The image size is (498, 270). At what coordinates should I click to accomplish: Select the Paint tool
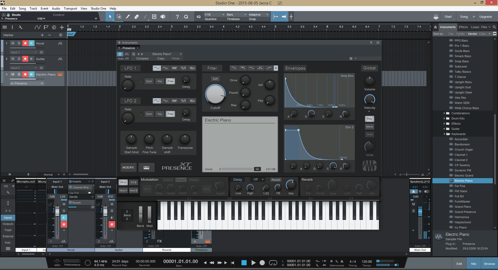pyautogui.click(x=128, y=16)
